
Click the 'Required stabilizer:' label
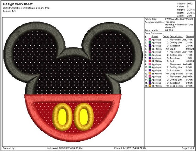point(155,22)
